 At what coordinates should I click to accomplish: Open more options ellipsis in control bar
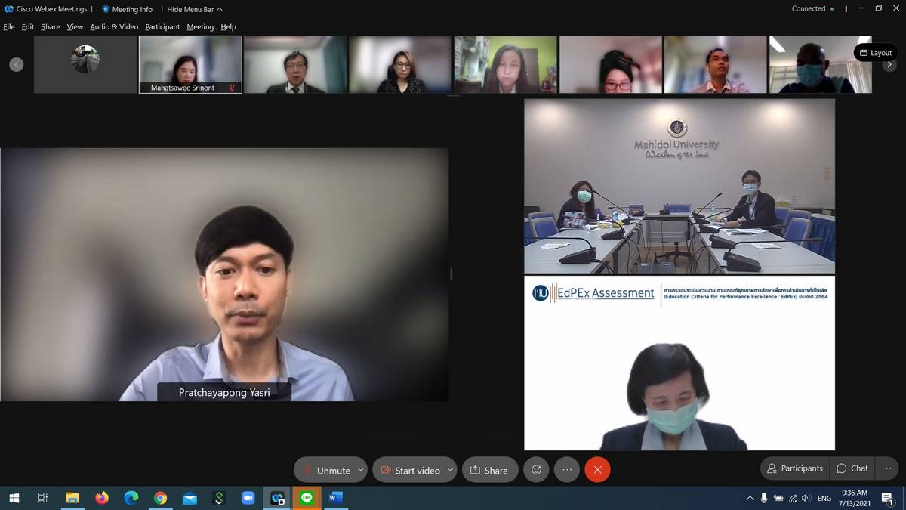(x=567, y=470)
